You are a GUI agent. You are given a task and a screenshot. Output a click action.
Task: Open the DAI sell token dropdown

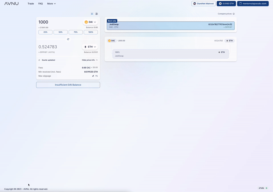[x=90, y=22]
